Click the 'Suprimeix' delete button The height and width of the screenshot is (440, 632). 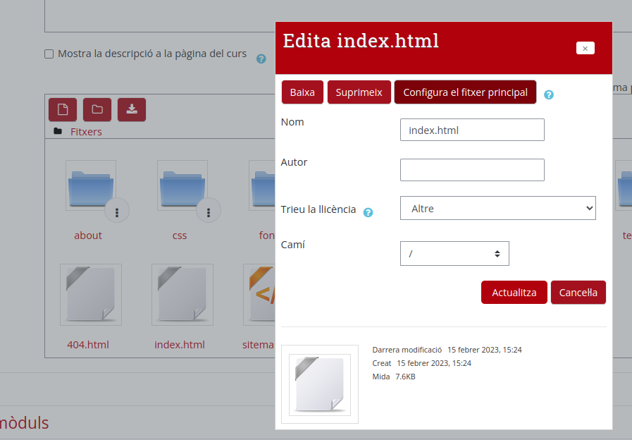[359, 92]
